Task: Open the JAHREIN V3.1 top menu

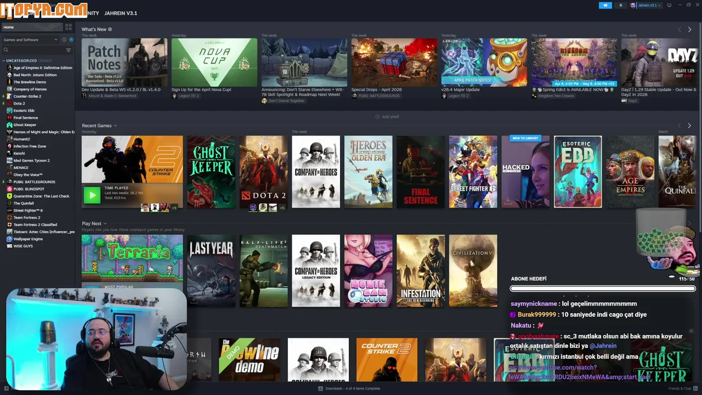Action: pyautogui.click(x=121, y=13)
